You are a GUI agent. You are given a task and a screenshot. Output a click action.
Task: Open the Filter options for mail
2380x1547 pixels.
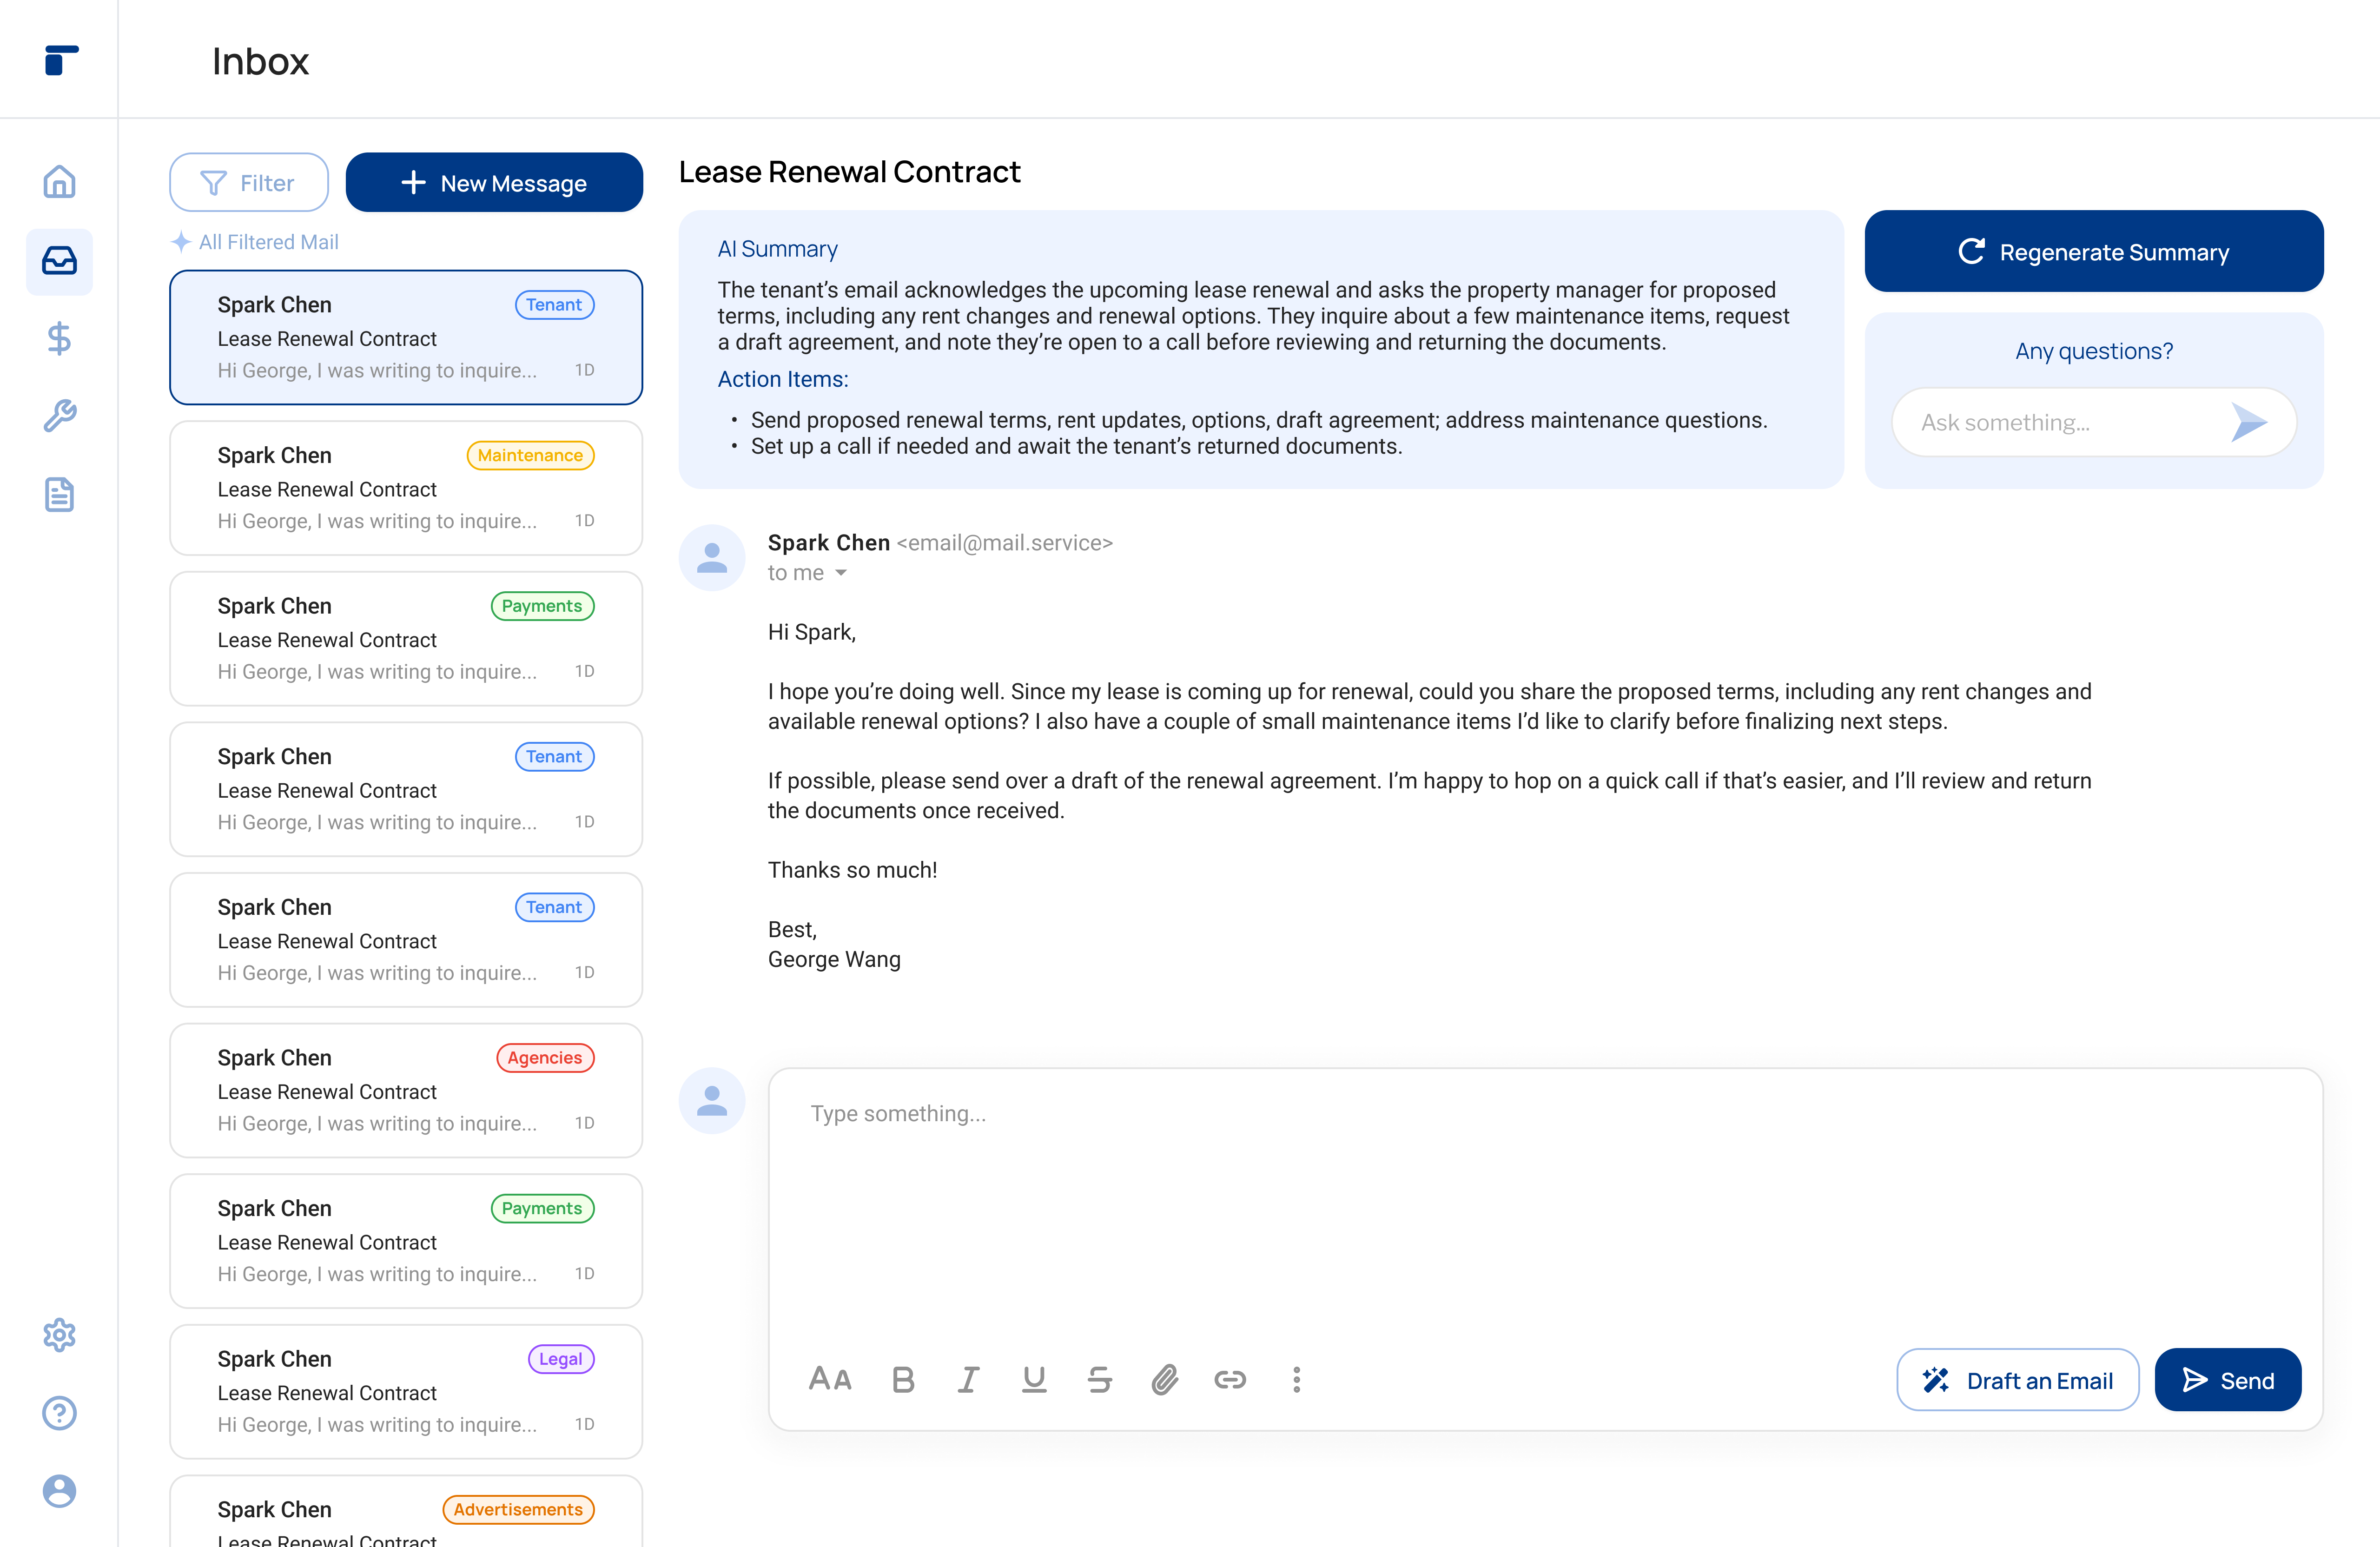coord(248,182)
